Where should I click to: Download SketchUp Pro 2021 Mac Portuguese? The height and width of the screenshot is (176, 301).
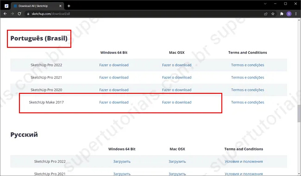coord(176,78)
